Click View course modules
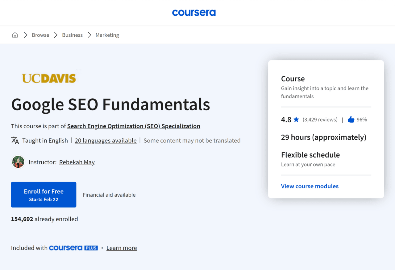The width and height of the screenshot is (395, 270). coord(310,186)
